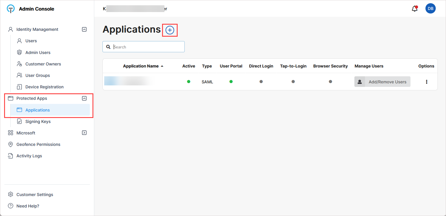Viewport: 446px width, 216px height.
Task: Click the plus icon to add application
Action: click(x=170, y=30)
